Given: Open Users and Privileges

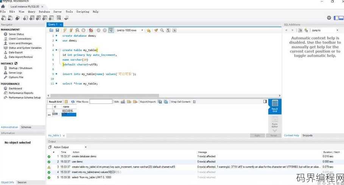Looking at the screenshot, I should pos(20,43).
